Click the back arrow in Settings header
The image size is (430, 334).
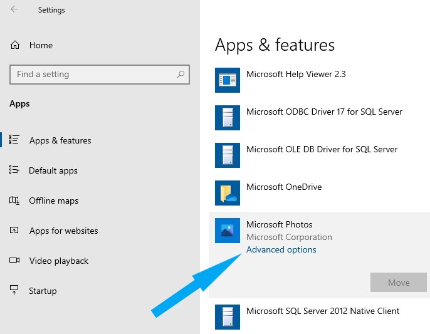point(14,9)
